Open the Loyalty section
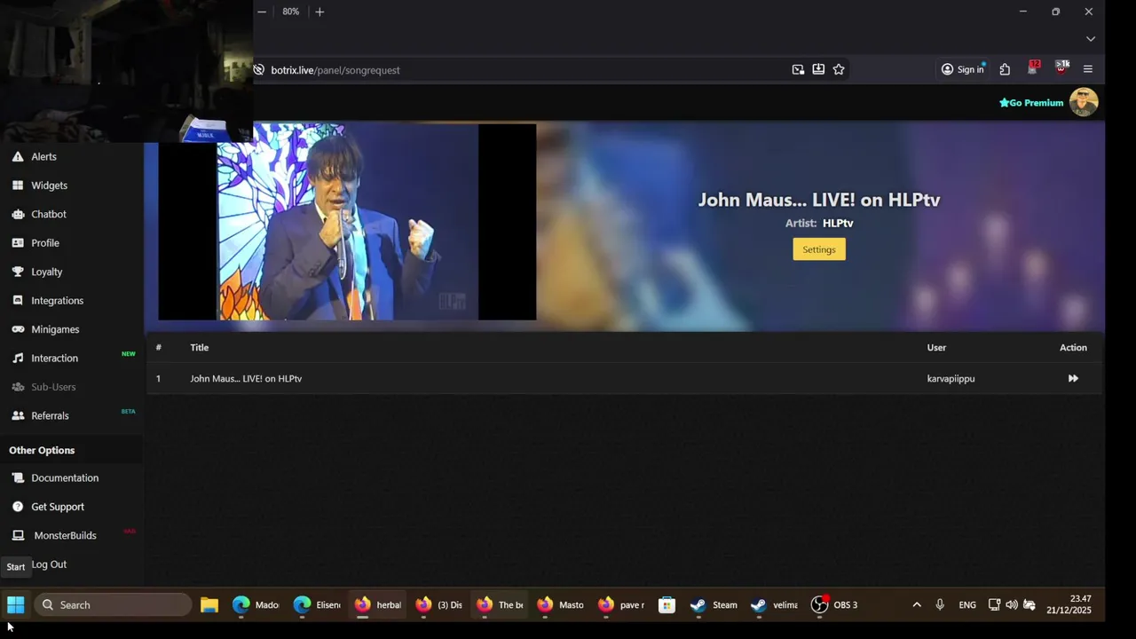This screenshot has width=1136, height=639. [47, 272]
